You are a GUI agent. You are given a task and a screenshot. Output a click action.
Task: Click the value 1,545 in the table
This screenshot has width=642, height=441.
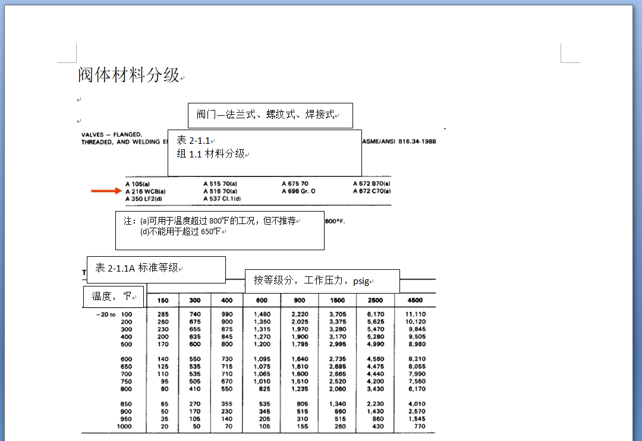coord(417,419)
